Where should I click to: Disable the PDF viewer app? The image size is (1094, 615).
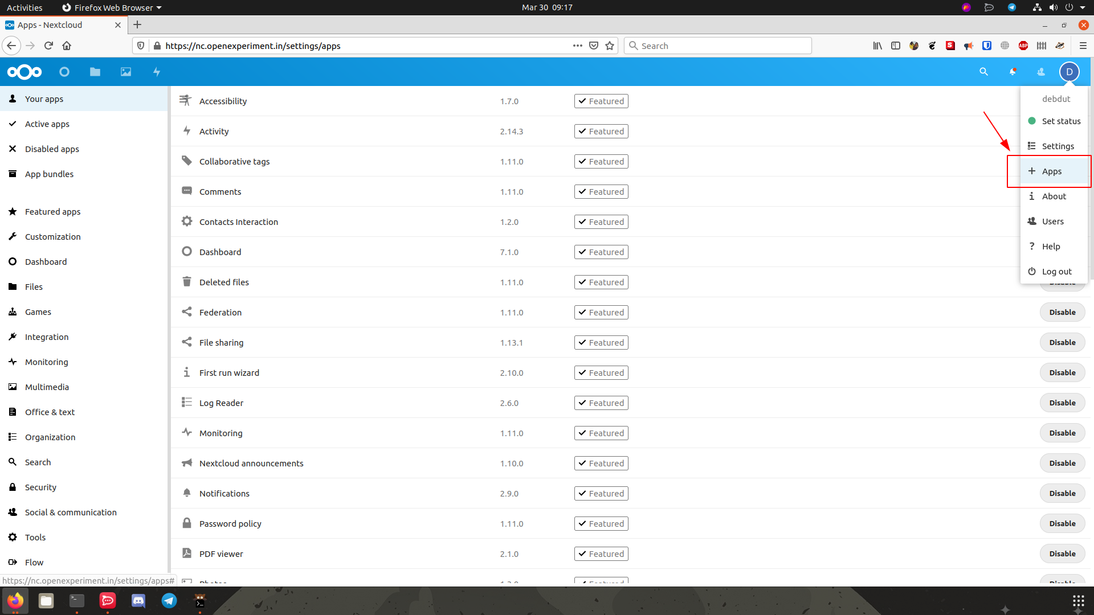tap(1062, 553)
